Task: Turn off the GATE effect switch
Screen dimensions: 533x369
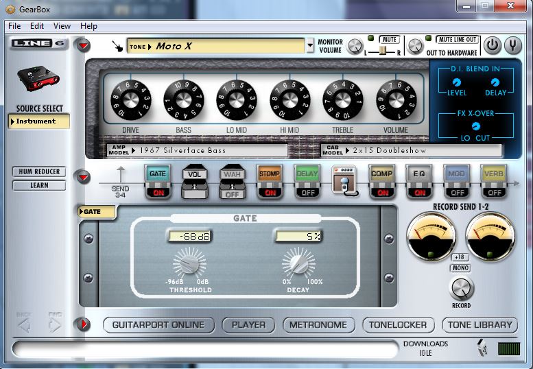Action: click(x=158, y=193)
